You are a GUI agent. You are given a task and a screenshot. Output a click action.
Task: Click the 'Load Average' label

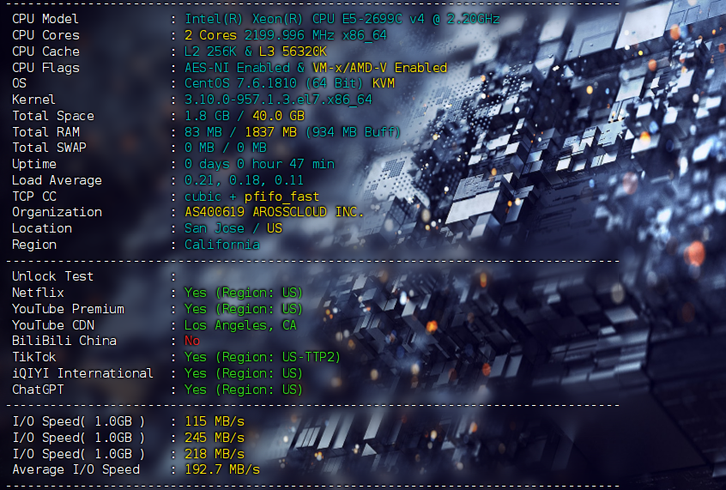pos(57,180)
